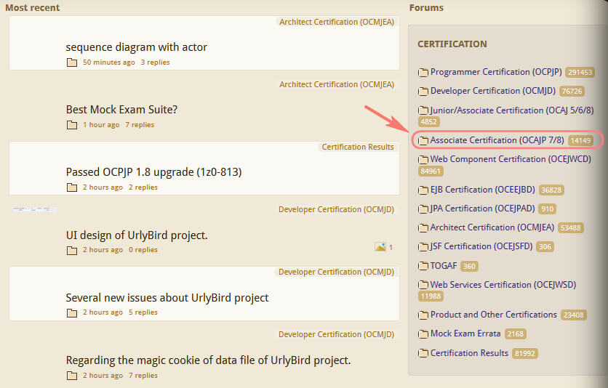Click Certification Results tag above 'Passed OCPJP' topic
The height and width of the screenshot is (388, 608).
pyautogui.click(x=358, y=147)
